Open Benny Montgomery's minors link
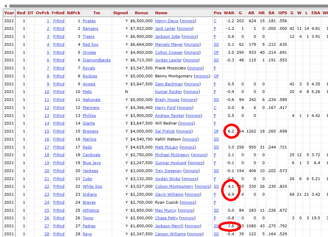The width and height of the screenshot is (328, 237). click(202, 76)
